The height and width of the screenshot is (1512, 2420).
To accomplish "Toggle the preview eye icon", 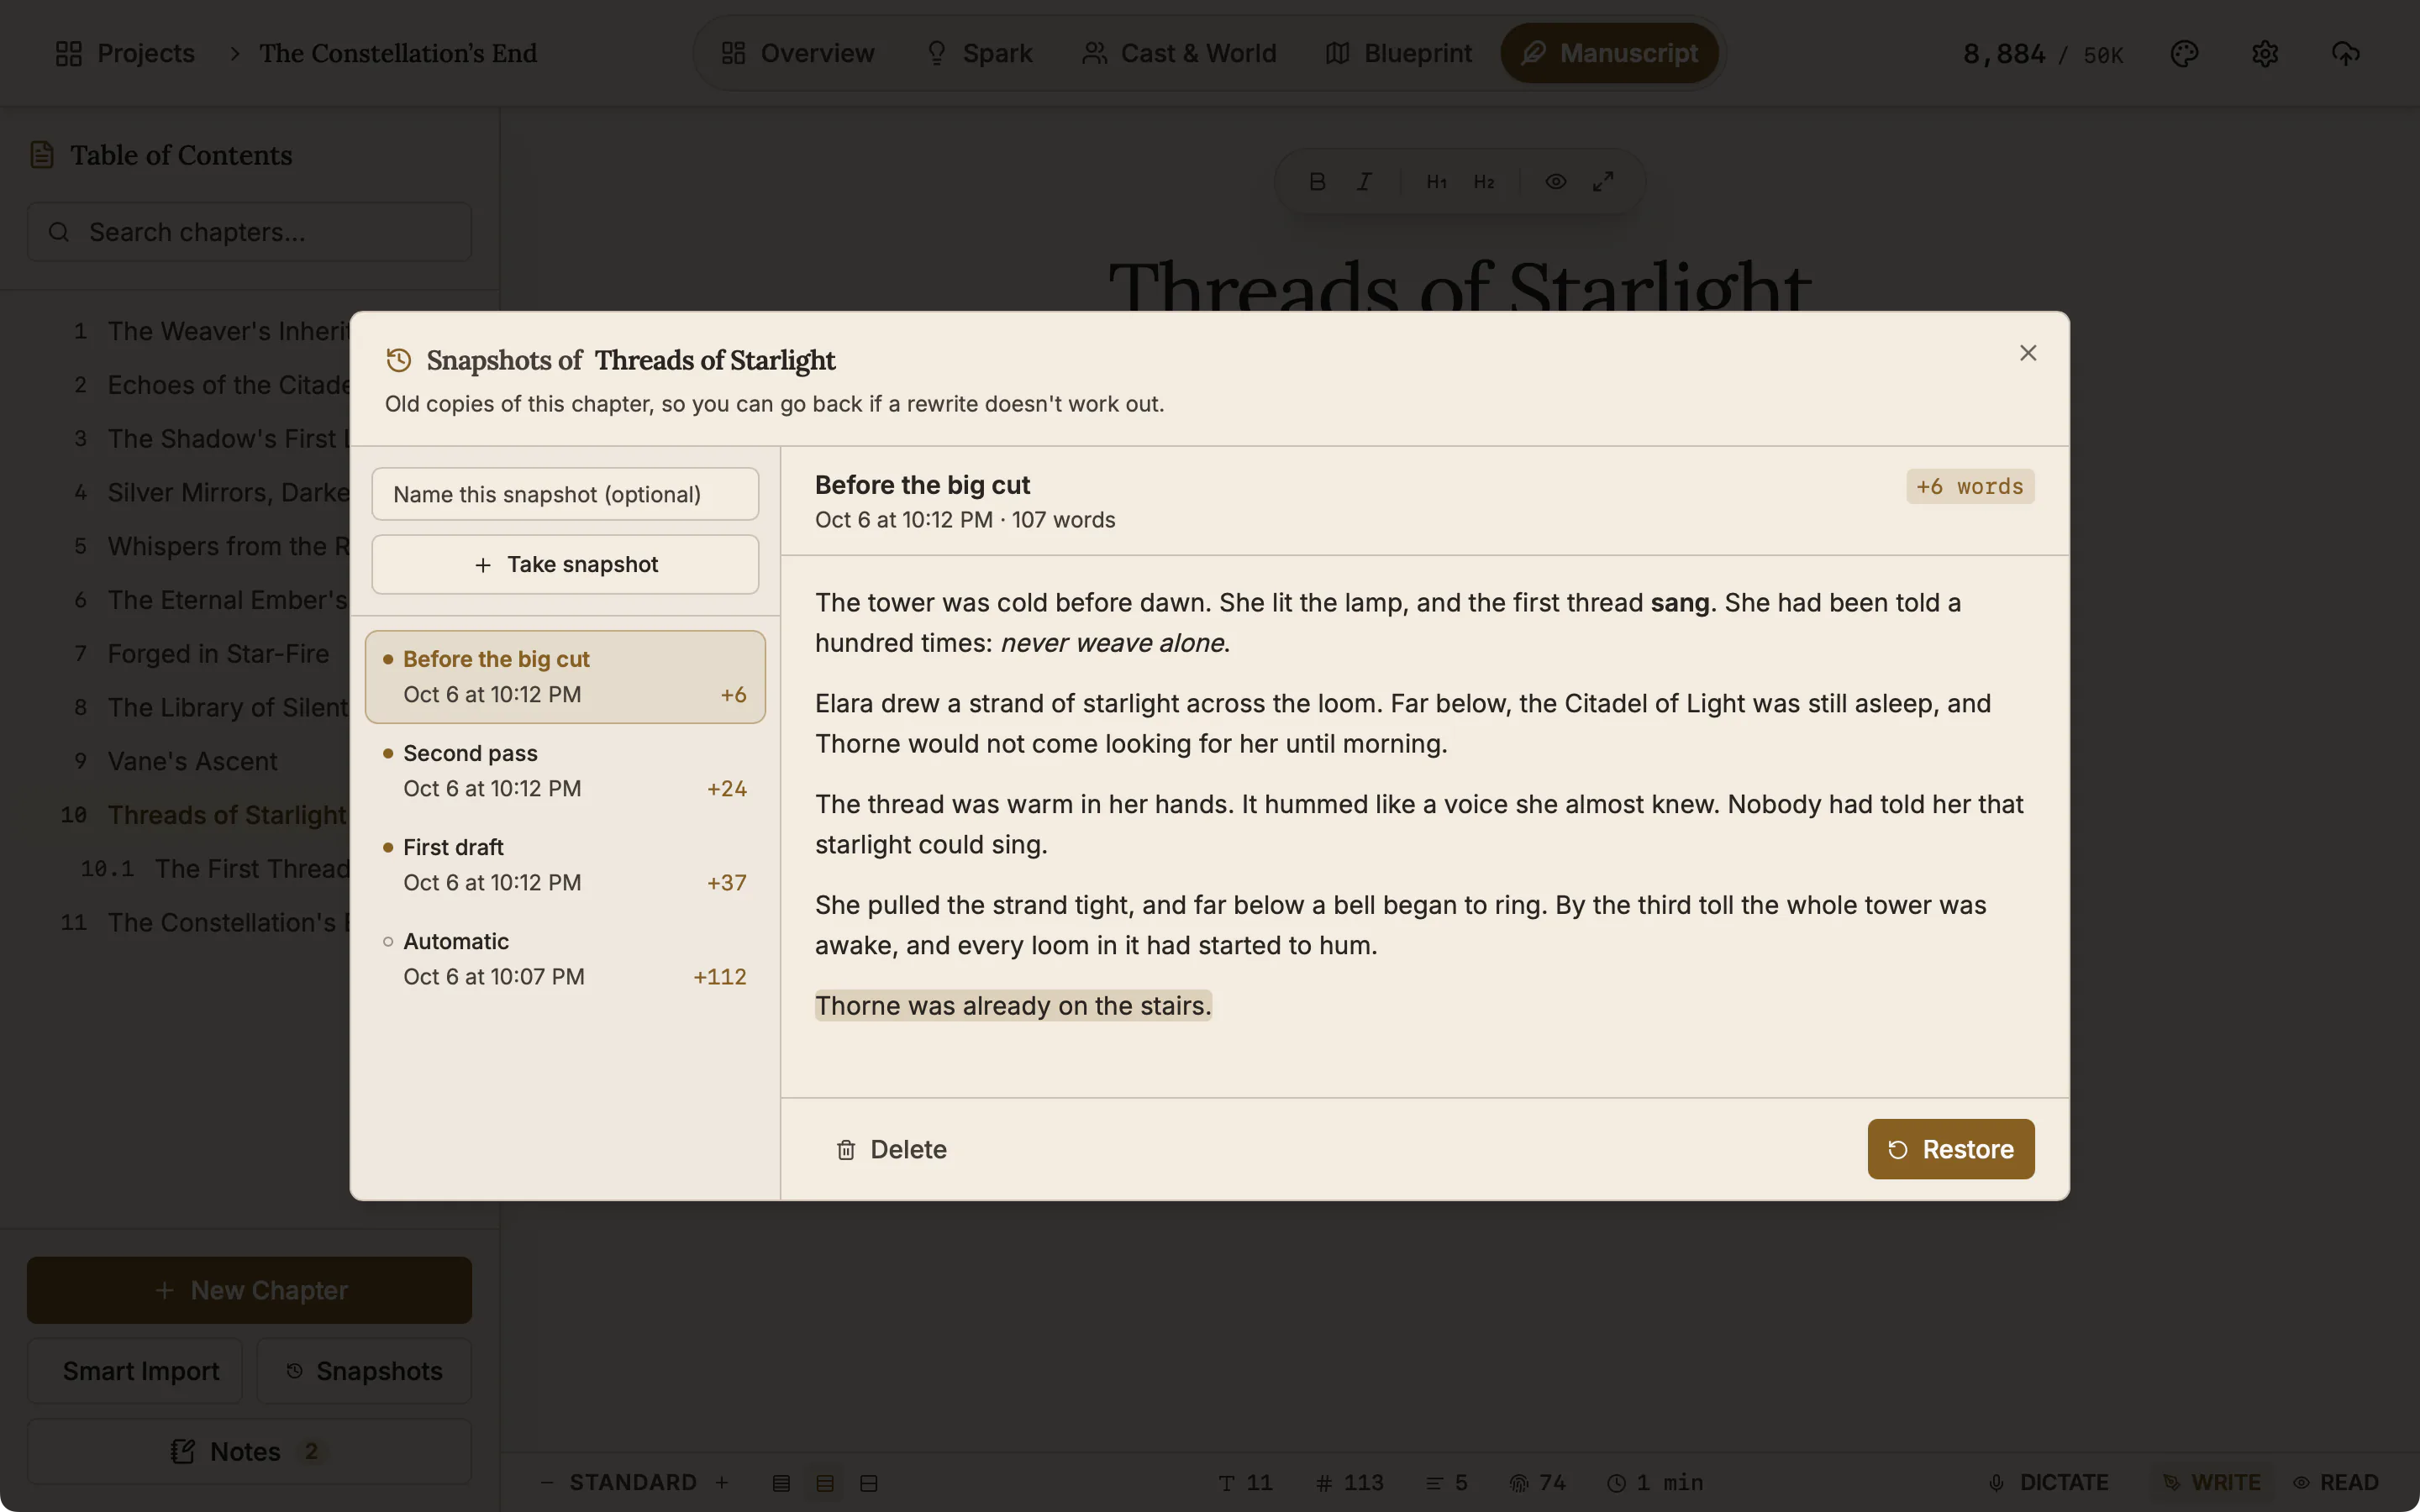I will click(1556, 182).
